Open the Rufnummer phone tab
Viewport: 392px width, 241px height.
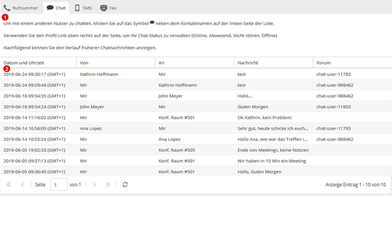pyautogui.click(x=21, y=8)
